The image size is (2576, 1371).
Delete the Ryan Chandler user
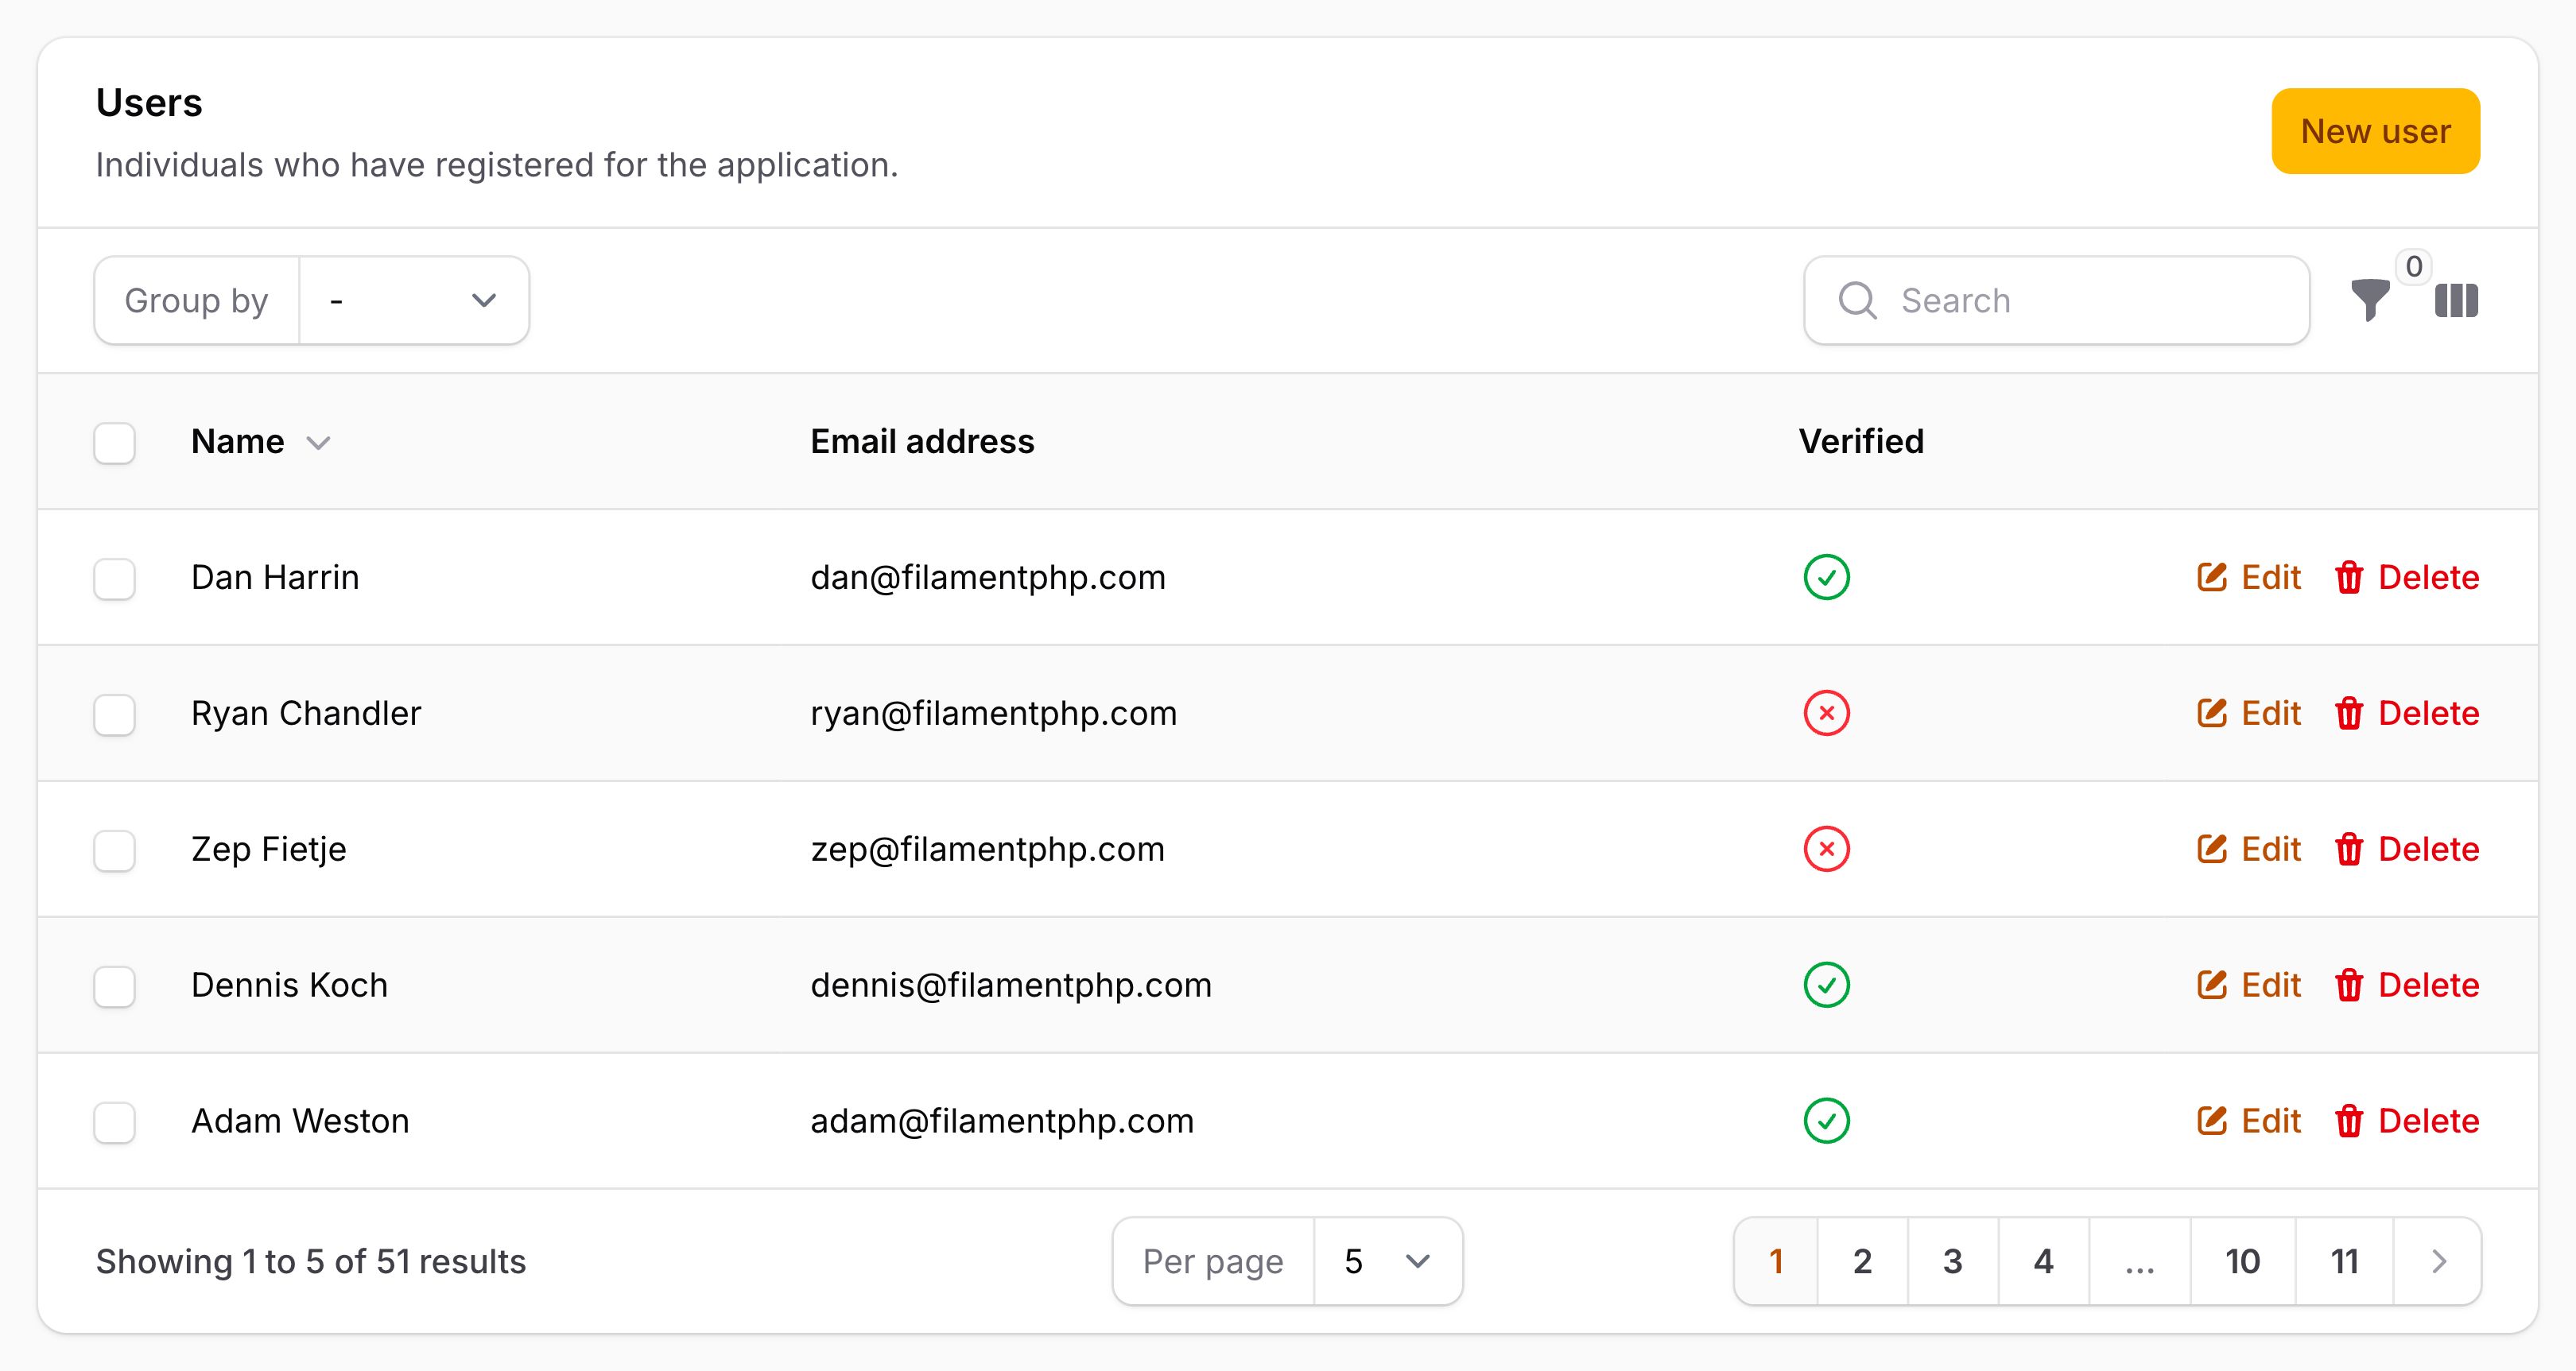click(2407, 713)
